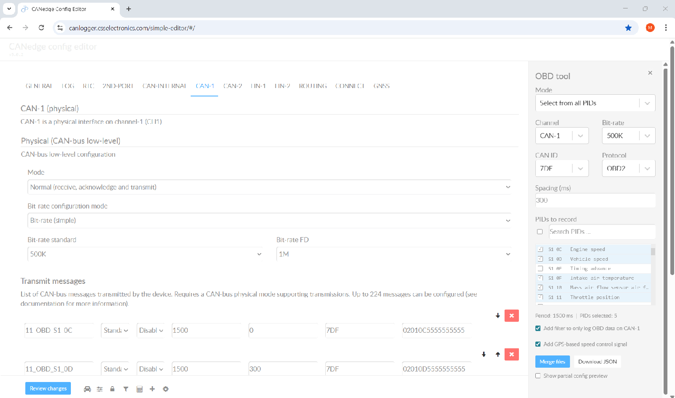Viewport: 675px width, 398px height.
Task: Open the OBD tool Mode dropdown
Action: (595, 103)
